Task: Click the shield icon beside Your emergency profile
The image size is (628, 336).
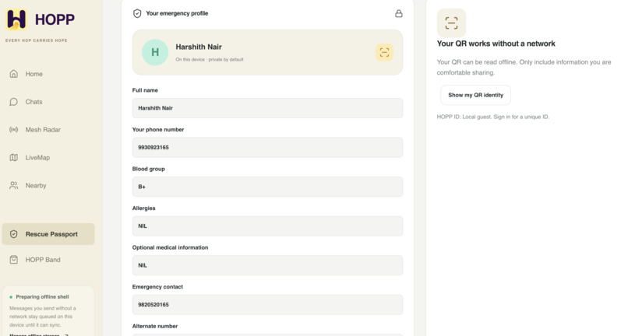Action: [137, 13]
